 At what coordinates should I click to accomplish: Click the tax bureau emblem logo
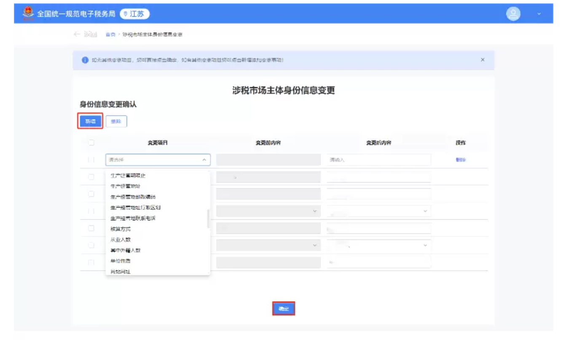(29, 13)
